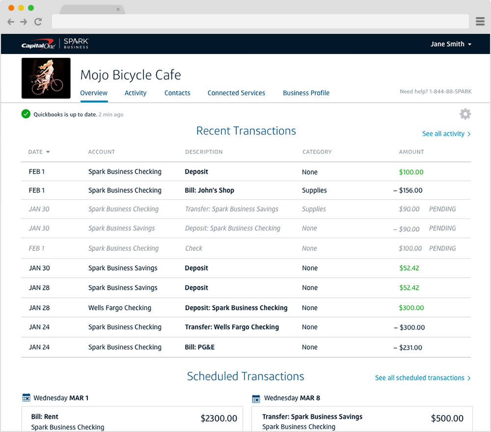491x432 pixels.
Task: Click the green Quickbooks status checkmark
Action: (x=26, y=114)
